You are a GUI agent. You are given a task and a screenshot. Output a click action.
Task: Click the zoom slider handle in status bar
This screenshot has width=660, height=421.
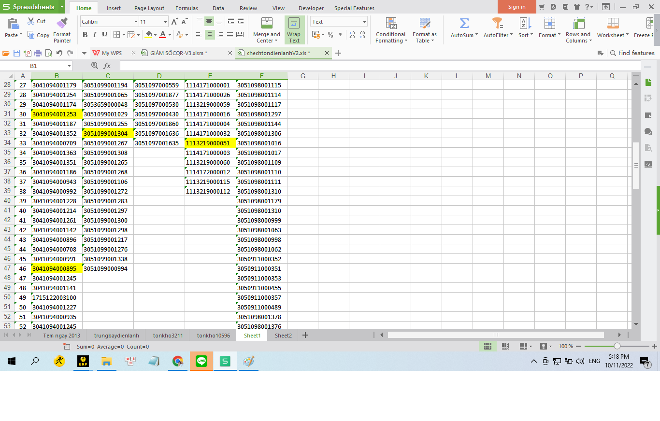(617, 346)
